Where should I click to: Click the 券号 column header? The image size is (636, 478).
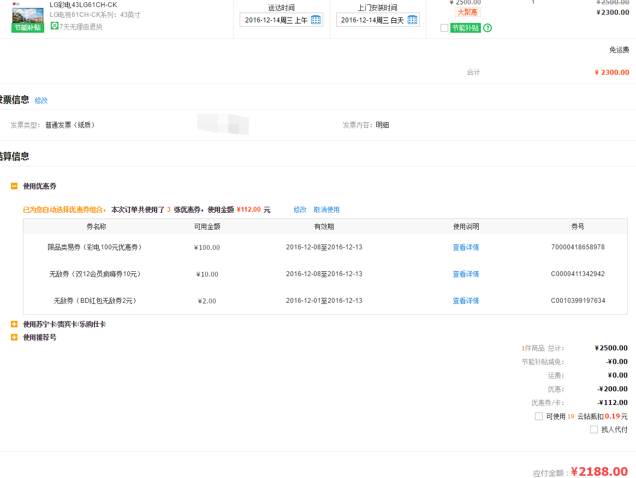click(578, 226)
